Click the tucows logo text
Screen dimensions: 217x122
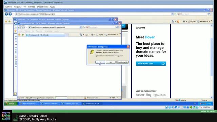tap(140, 27)
